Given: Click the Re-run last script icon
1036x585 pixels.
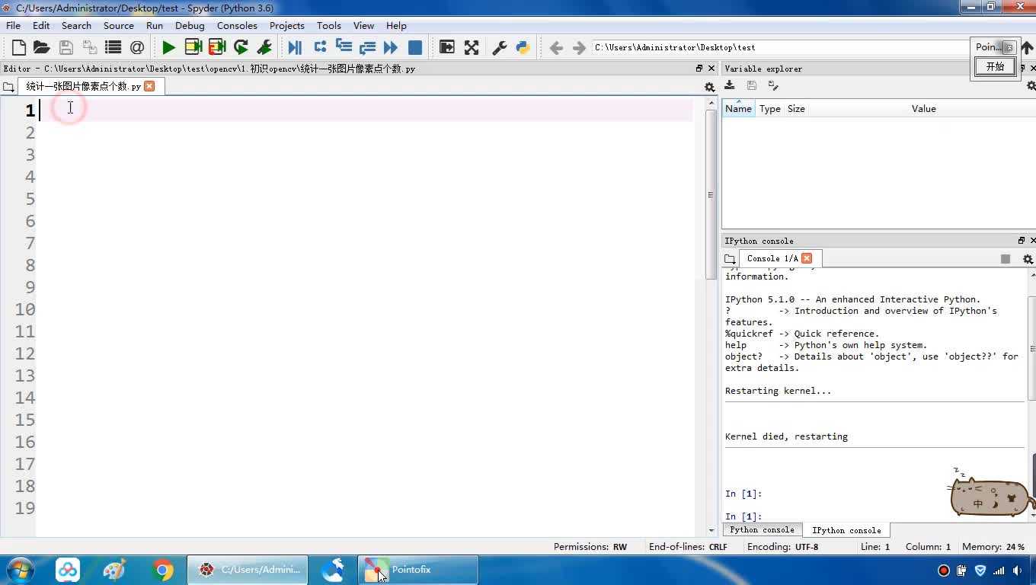Looking at the screenshot, I should 241,47.
